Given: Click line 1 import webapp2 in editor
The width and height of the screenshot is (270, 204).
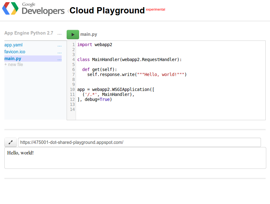Looking at the screenshot, I should [95, 45].
